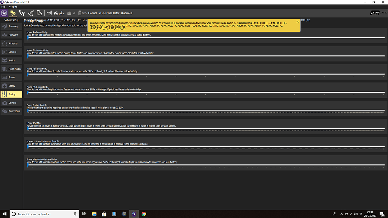Click the Manual flight mode selector
The height and width of the screenshot is (218, 388).
[92, 13]
